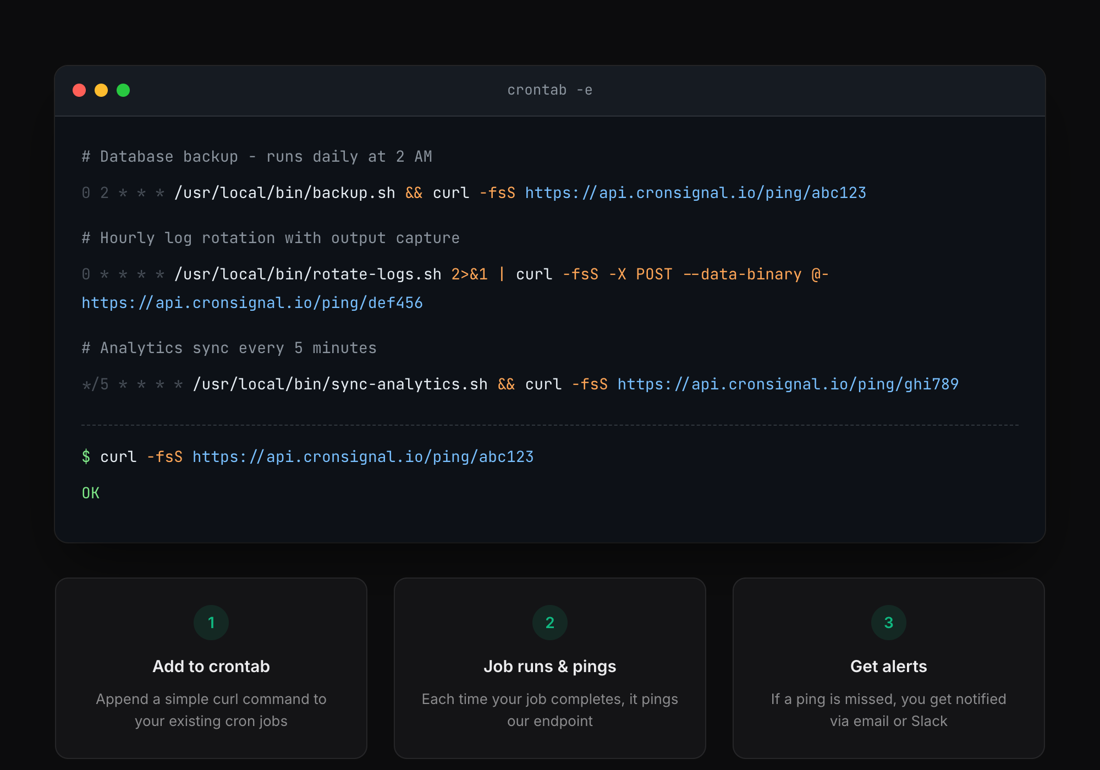Click the URL in the curl output line

(x=362, y=456)
